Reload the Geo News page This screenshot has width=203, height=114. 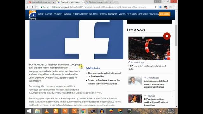pos(36,7)
